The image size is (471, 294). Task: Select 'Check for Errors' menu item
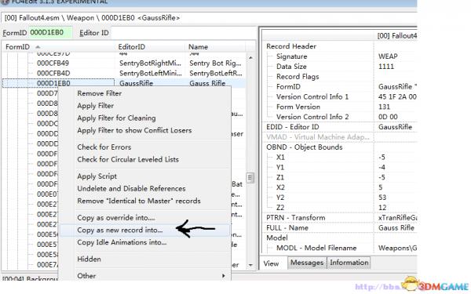point(104,147)
